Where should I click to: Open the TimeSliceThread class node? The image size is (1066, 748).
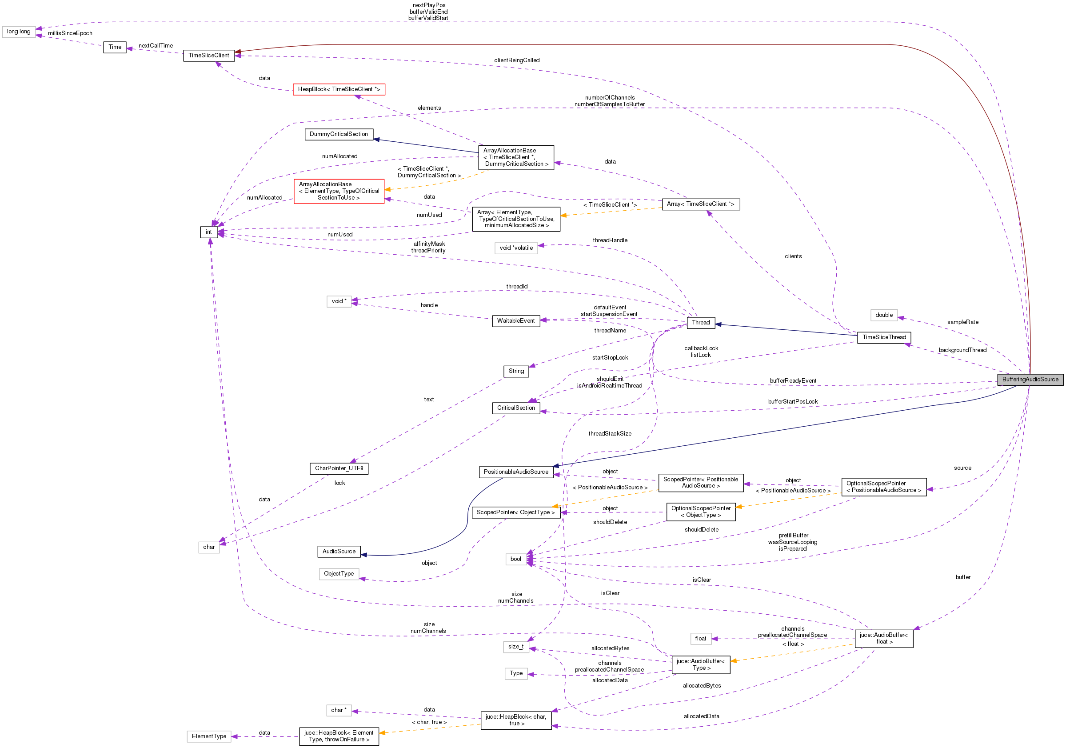[x=884, y=337]
